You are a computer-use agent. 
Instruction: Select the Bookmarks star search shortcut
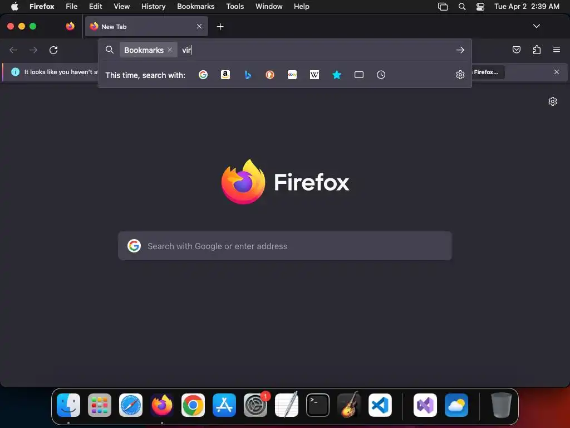pos(337,75)
